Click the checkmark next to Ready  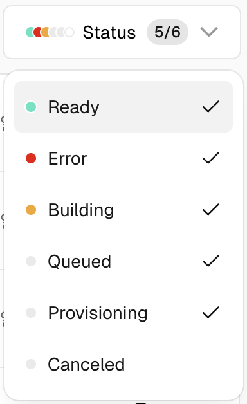[x=211, y=107]
